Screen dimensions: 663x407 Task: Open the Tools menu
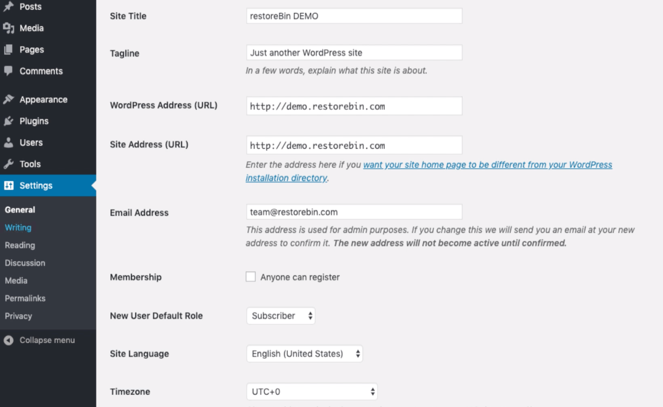tap(48, 164)
